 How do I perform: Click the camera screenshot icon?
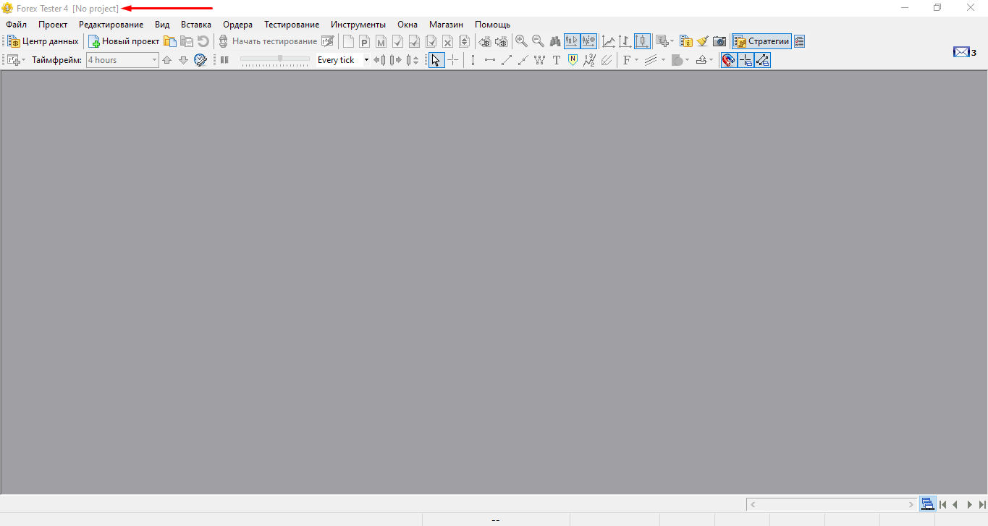[719, 41]
